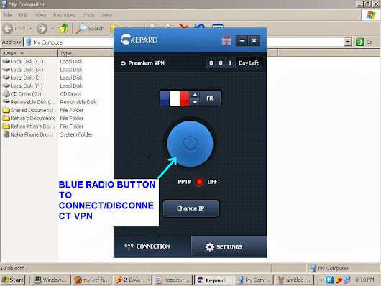Sort by the Type column header

tap(86, 53)
